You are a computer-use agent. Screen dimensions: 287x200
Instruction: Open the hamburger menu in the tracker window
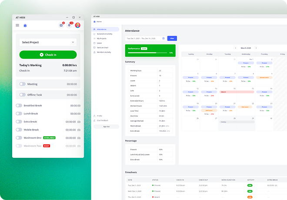coord(17,25)
